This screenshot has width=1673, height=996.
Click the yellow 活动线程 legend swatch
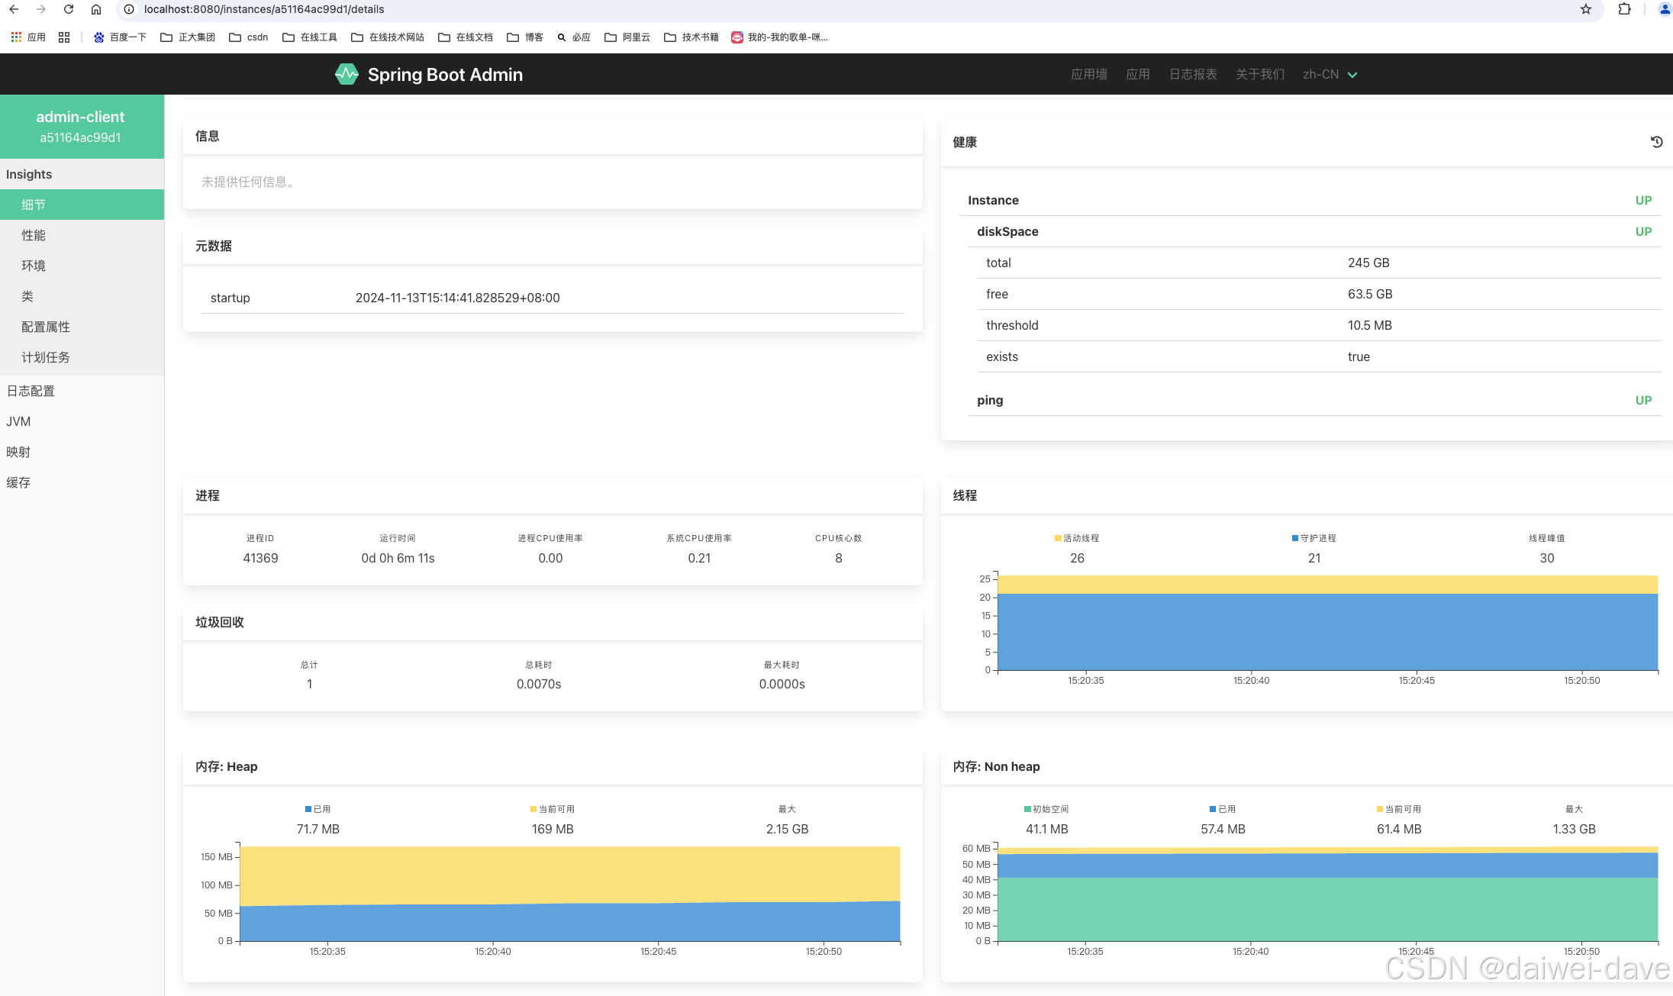(1058, 538)
